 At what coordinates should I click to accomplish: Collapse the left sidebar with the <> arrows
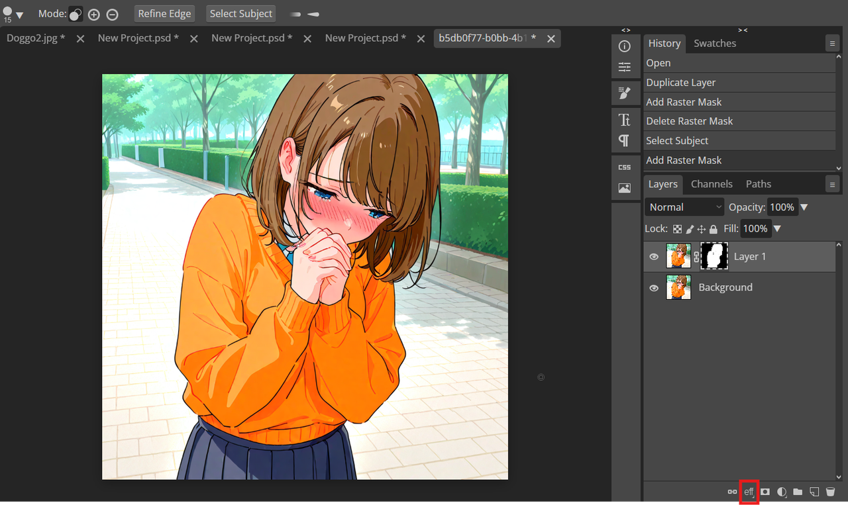pyautogui.click(x=625, y=30)
